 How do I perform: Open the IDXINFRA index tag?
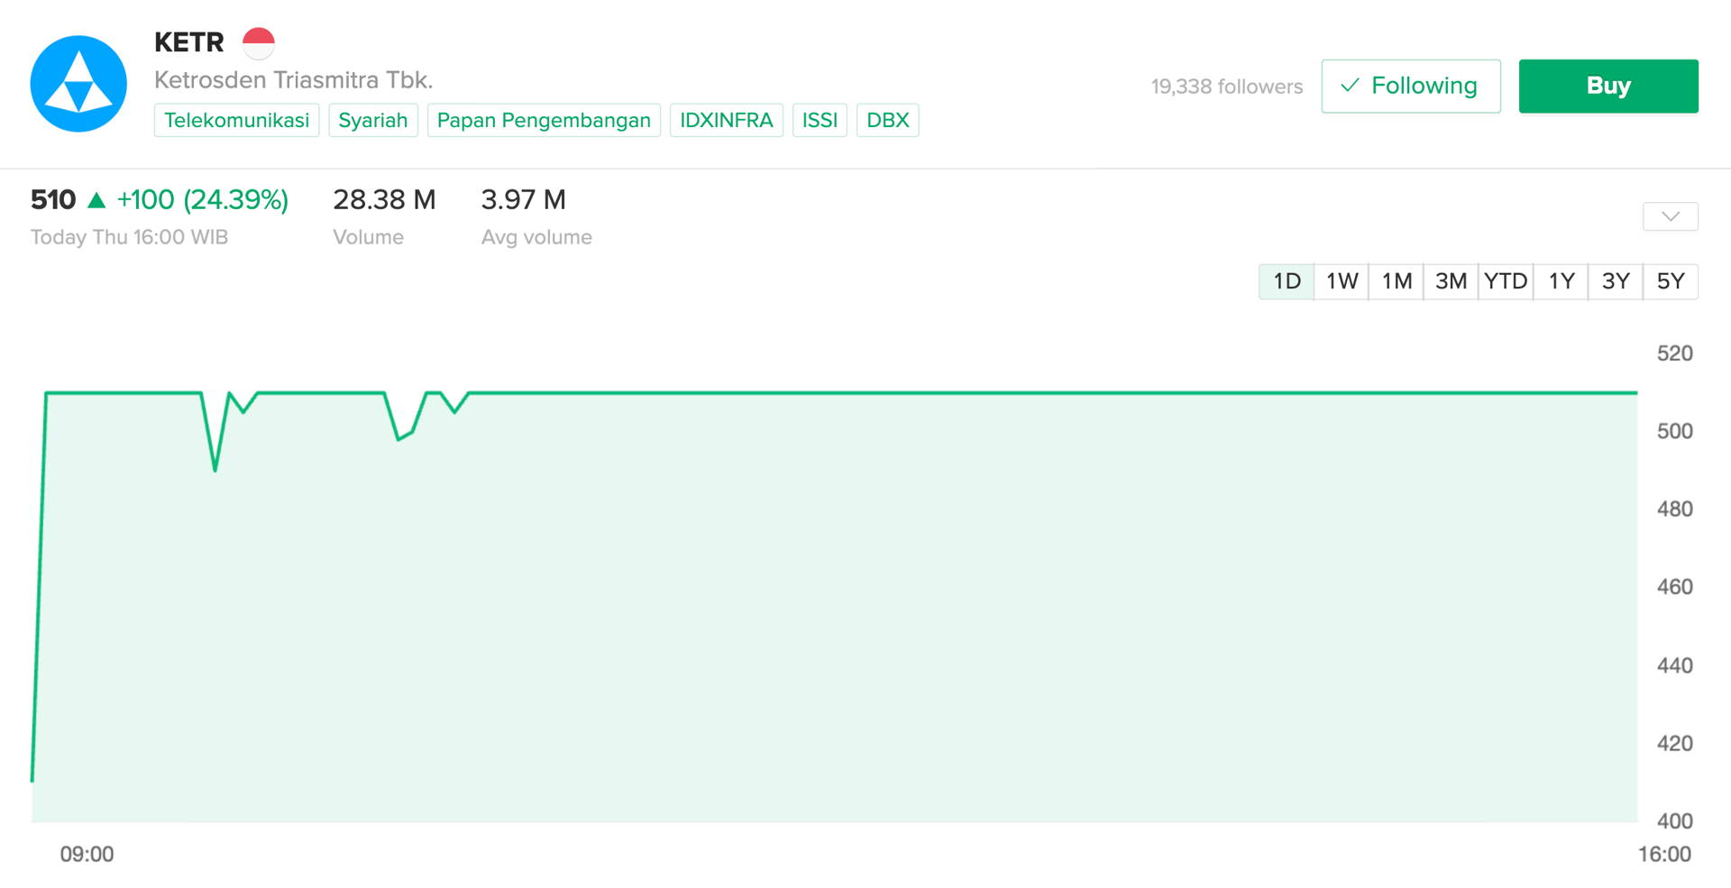tap(727, 120)
